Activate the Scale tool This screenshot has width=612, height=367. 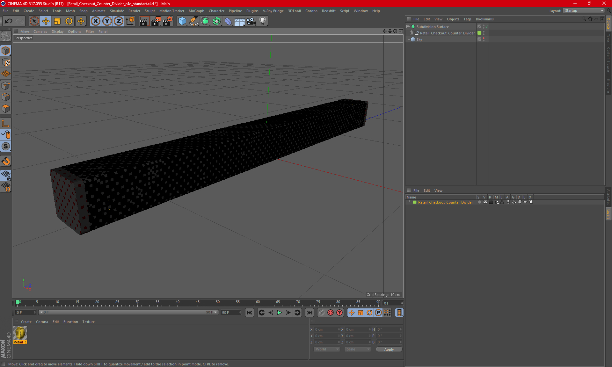[x=57, y=21]
